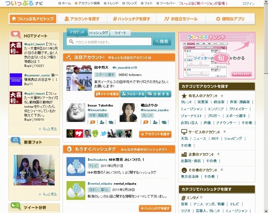The width and height of the screenshot is (268, 213).
Task: Click もっと見る under 新着フォト
Action: click(x=50, y=195)
